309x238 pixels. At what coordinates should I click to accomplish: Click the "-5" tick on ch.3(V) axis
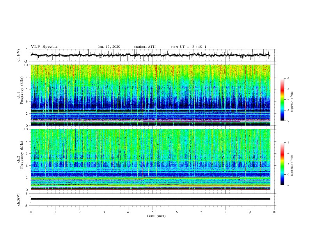[x=26, y=206]
